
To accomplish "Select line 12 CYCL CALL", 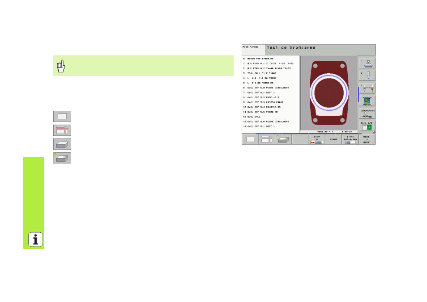I will [x=252, y=117].
